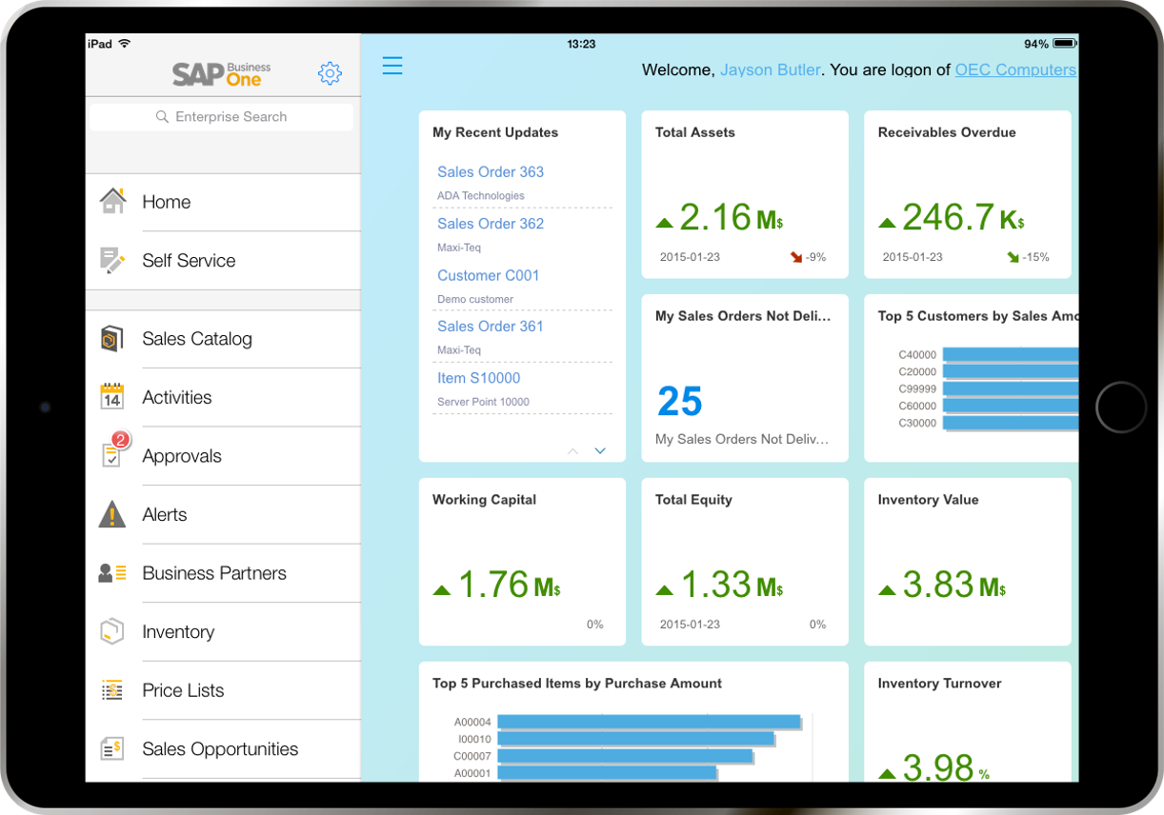
Task: Click the Business Partners person icon
Action: pos(112,573)
